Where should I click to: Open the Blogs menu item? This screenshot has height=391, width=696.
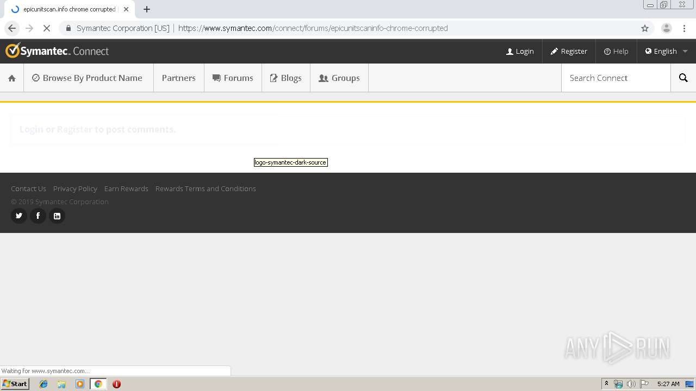click(285, 78)
